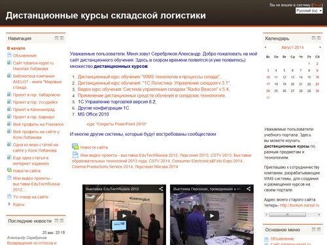Screen dimensions: 327x245
Task: Open курс Секреты PowerPoint 2010 link
Action: pos(116,124)
